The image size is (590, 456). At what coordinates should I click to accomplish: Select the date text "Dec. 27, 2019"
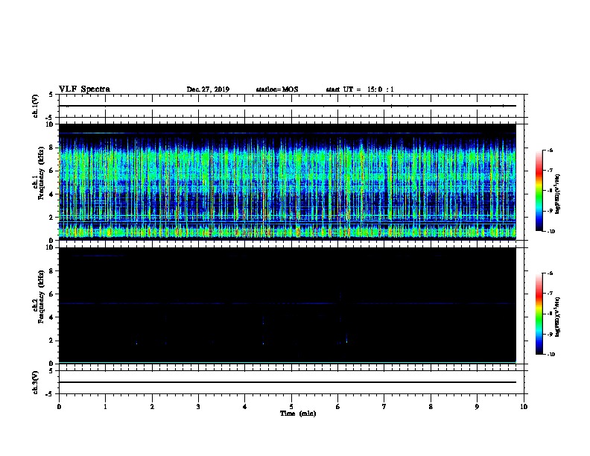pos(208,89)
